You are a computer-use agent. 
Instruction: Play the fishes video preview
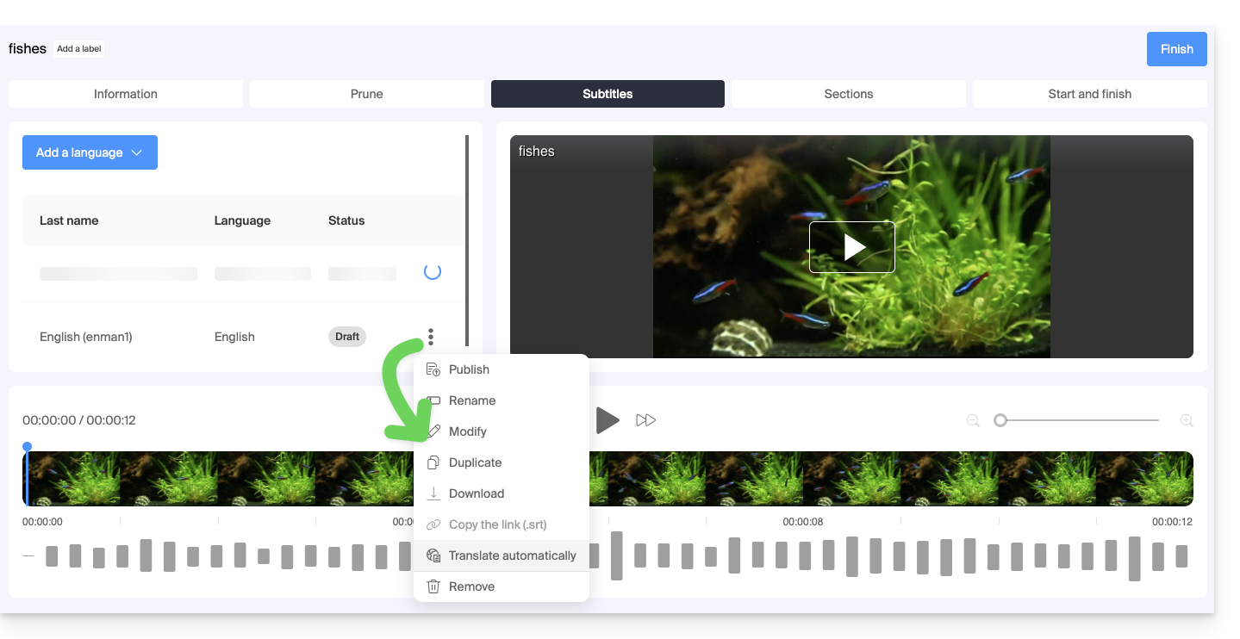[851, 247]
